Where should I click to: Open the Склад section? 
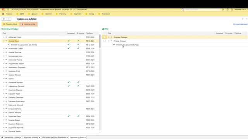click(x=91, y=14)
